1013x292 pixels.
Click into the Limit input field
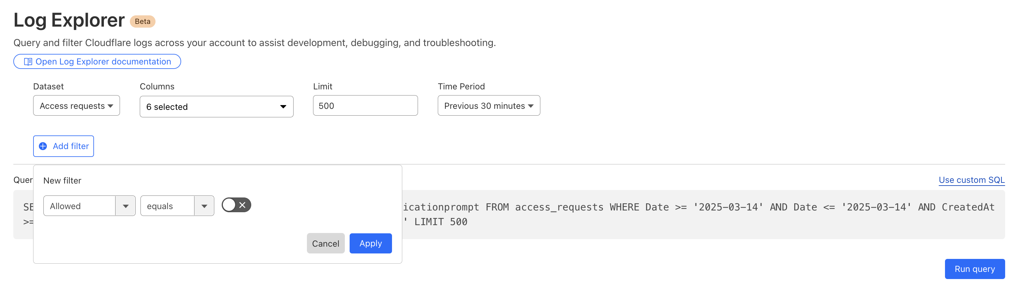pyautogui.click(x=365, y=105)
